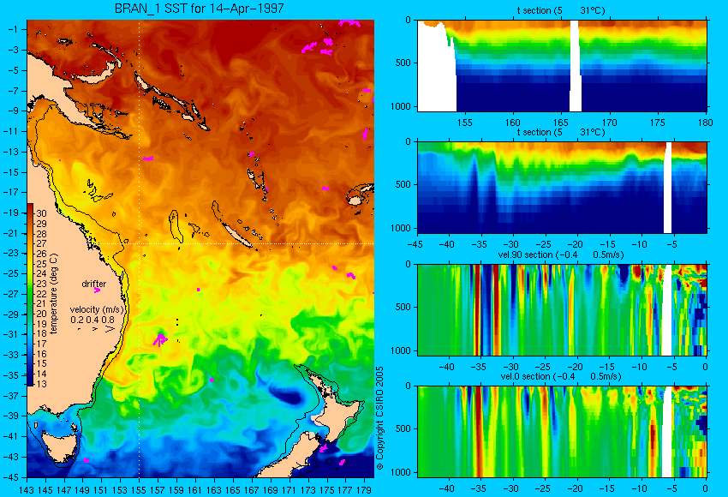The width and height of the screenshot is (728, 497).
Task: Click the '165' tick under the longitude temperature section
Action: click(561, 123)
